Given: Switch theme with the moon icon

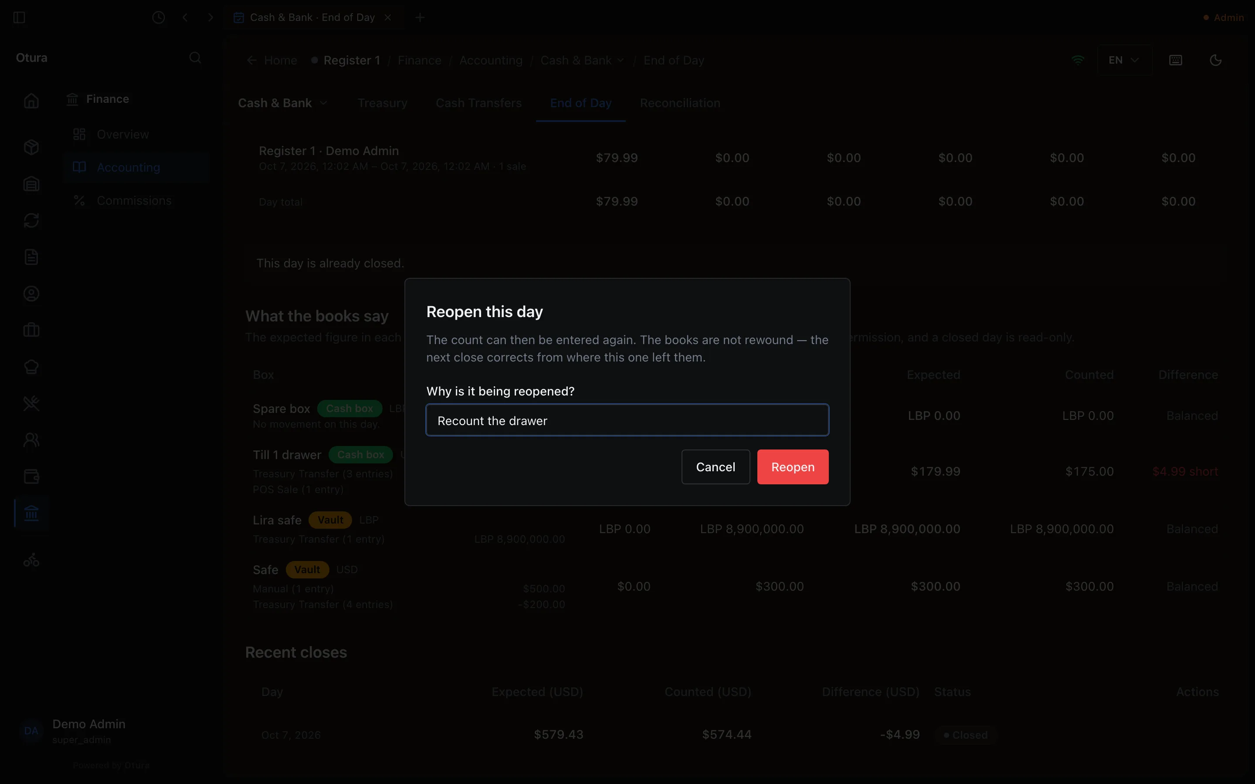Looking at the screenshot, I should pos(1215,60).
